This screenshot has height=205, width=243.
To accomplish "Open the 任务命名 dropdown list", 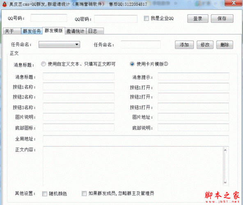I will tap(59, 45).
